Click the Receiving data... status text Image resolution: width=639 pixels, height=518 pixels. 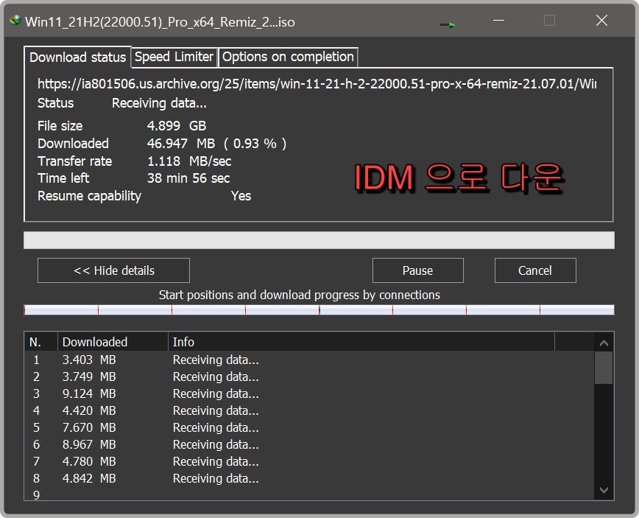[159, 103]
